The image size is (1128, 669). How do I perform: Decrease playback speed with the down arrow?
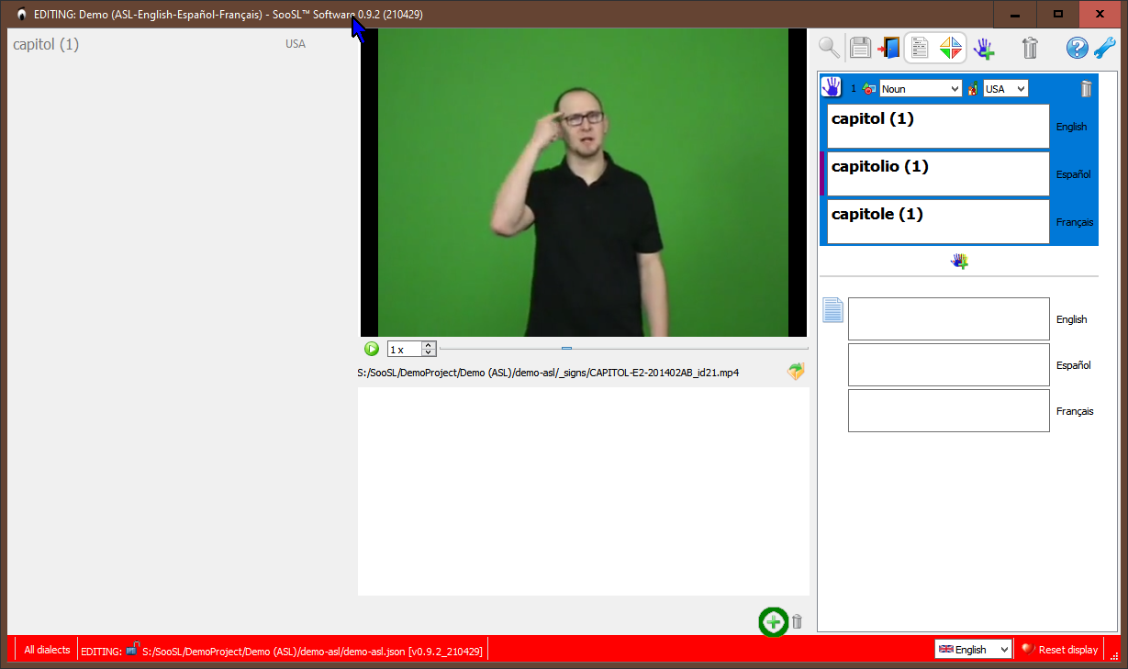tap(429, 352)
